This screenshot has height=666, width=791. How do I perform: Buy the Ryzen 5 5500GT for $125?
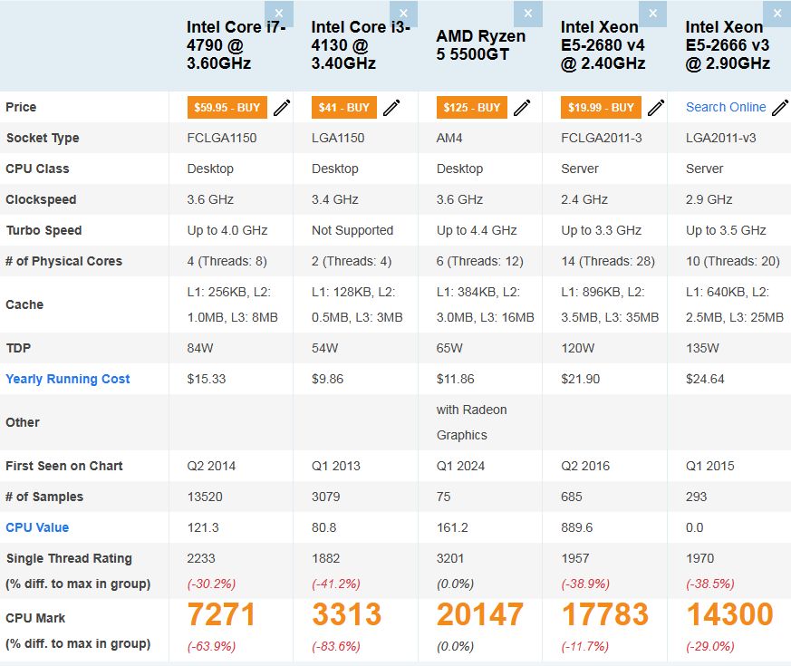pyautogui.click(x=472, y=108)
